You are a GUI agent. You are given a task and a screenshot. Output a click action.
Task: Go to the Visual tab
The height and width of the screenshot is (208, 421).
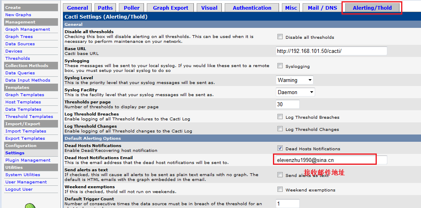[209, 8]
